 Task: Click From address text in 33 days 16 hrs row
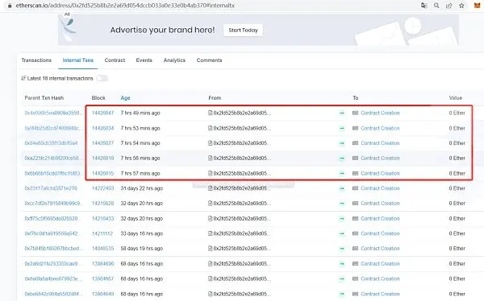242,233
